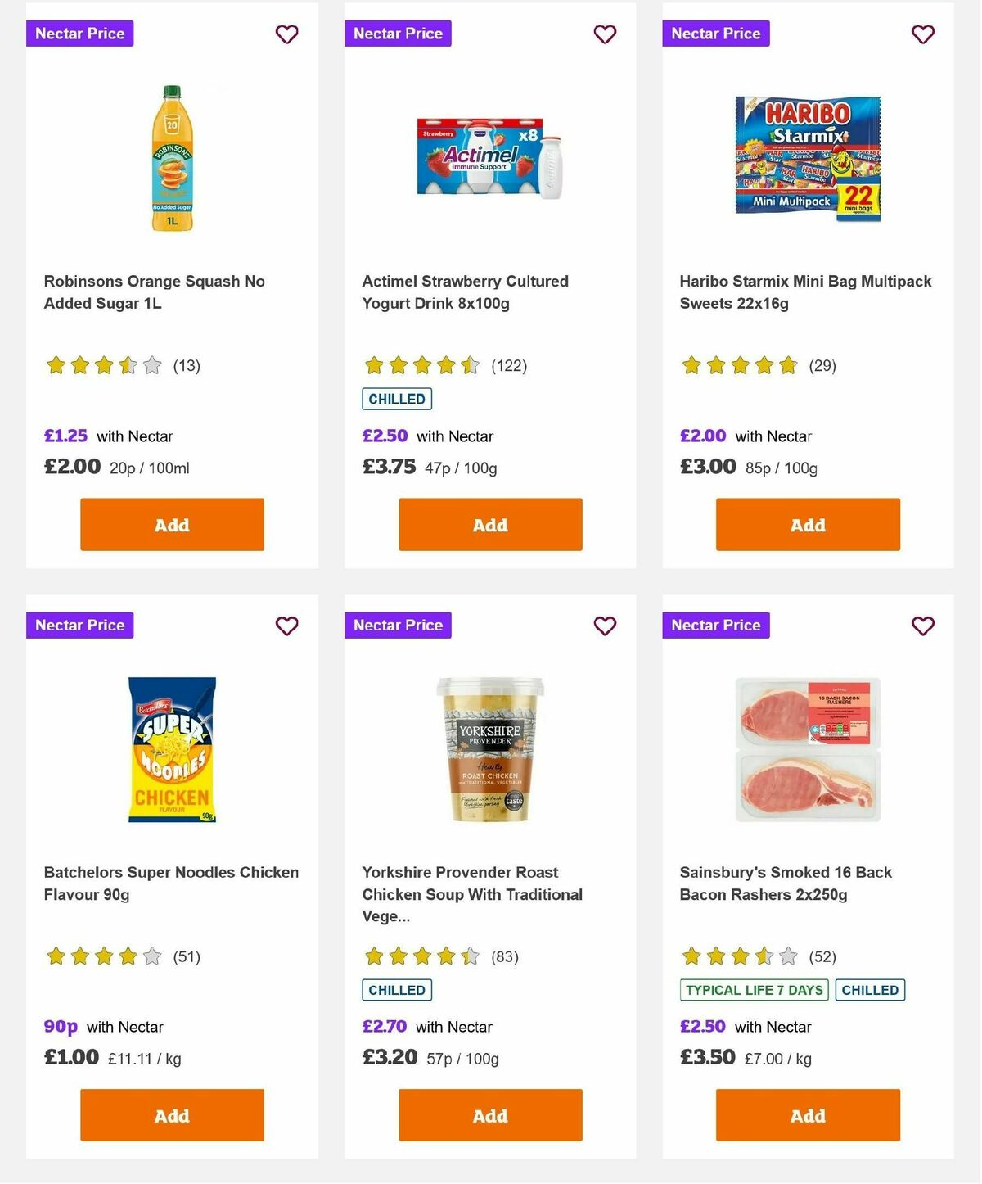Click the CHILLED badge on bacon rashers
The image size is (982, 1184).
(870, 989)
